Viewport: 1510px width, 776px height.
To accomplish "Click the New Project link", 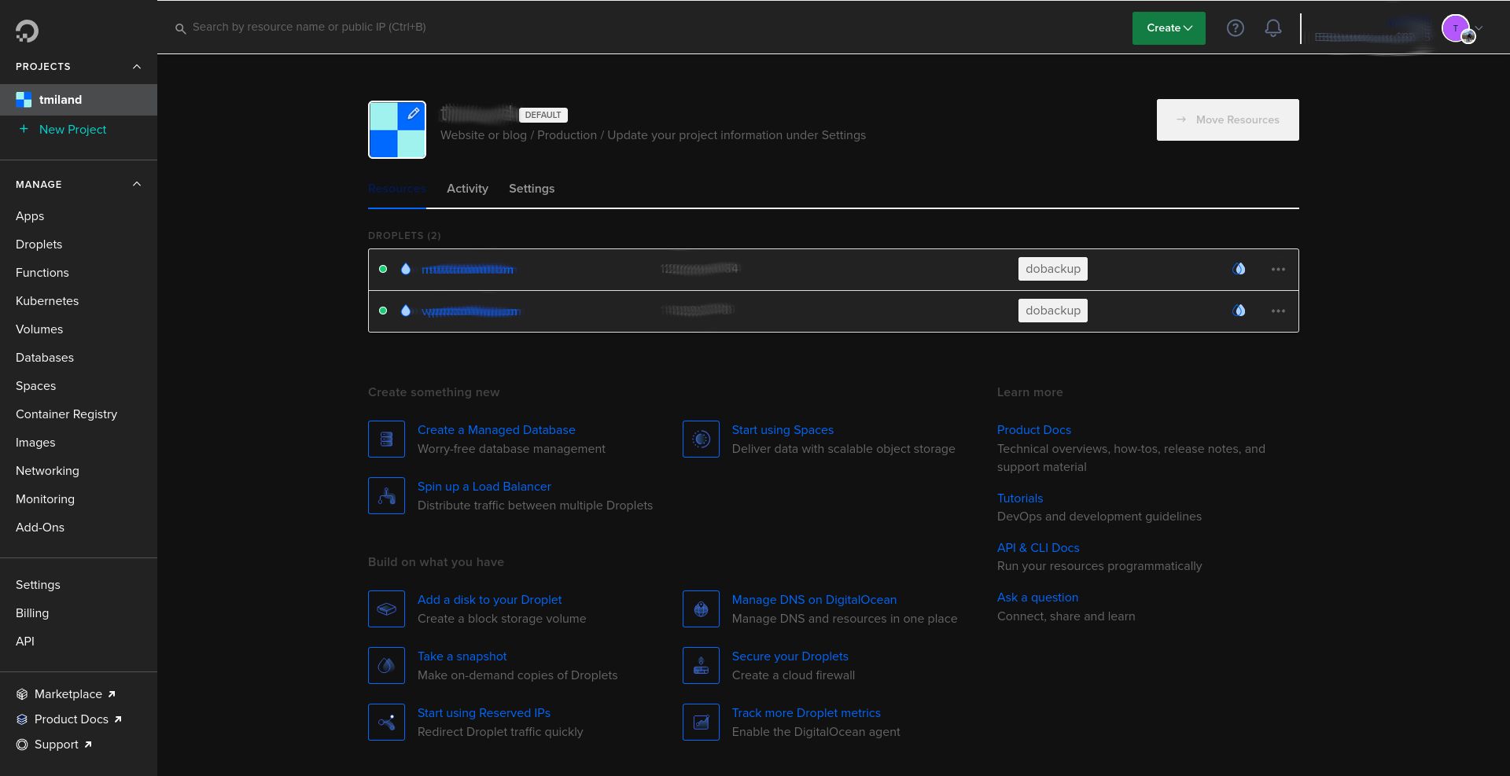I will (72, 130).
